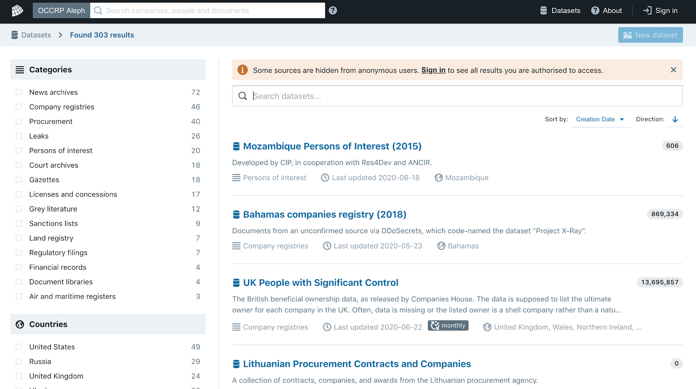Tick the Leaks category checkbox

pyautogui.click(x=19, y=136)
